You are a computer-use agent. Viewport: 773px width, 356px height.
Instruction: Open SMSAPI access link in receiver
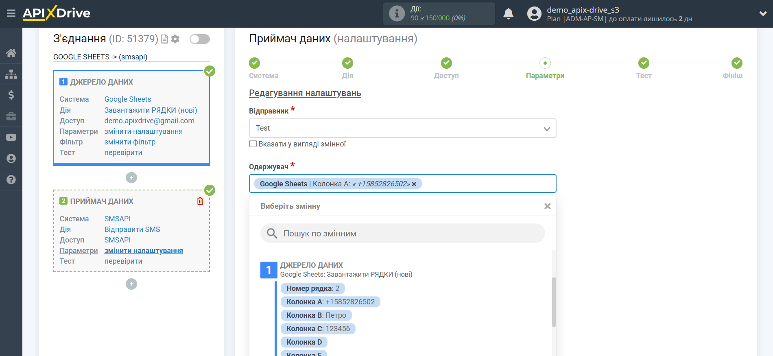[x=118, y=240]
